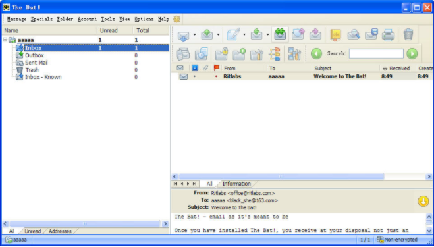
Task: Compose a new message with the pen icon
Action: [x=233, y=34]
